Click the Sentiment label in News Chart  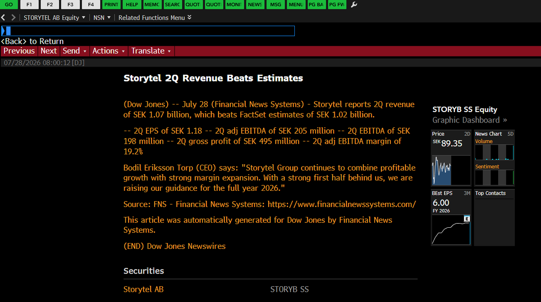(x=487, y=167)
